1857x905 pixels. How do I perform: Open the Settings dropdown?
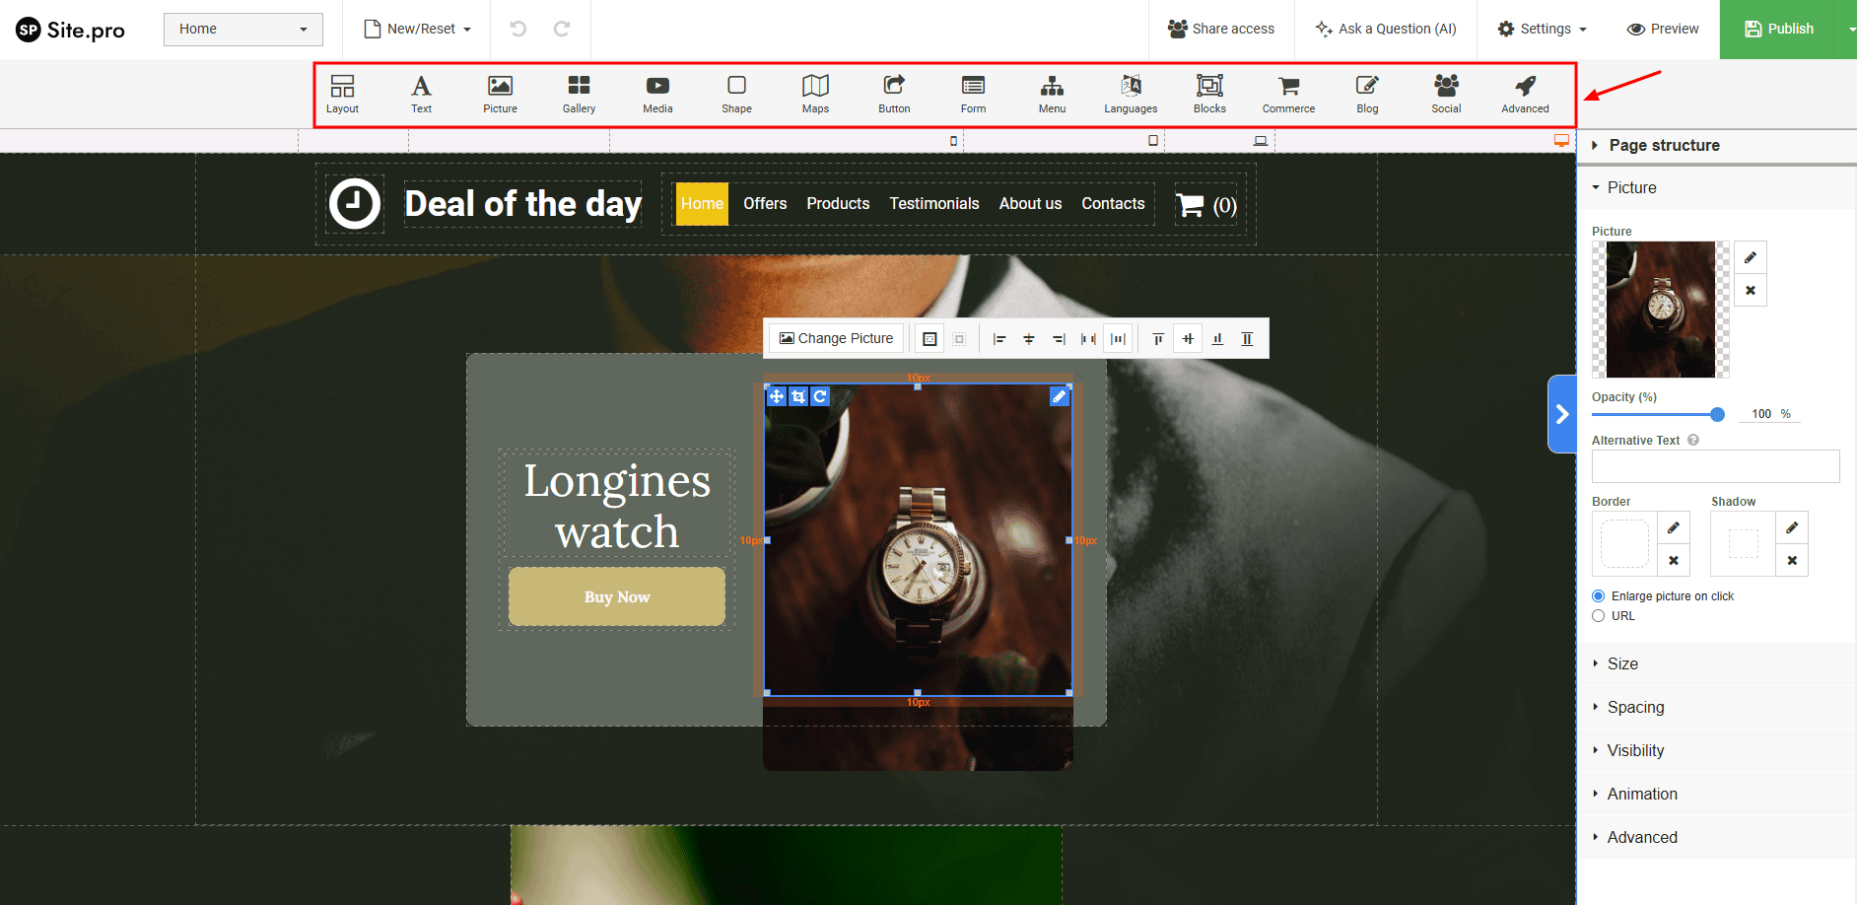(x=1543, y=29)
